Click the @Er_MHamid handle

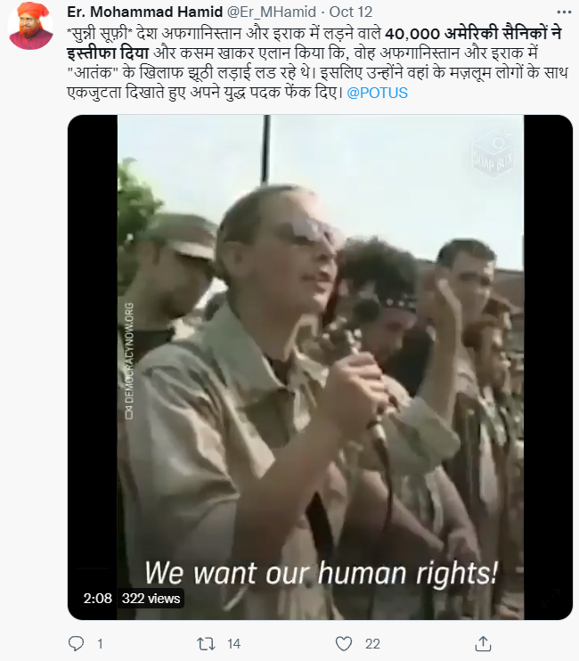pos(272,12)
